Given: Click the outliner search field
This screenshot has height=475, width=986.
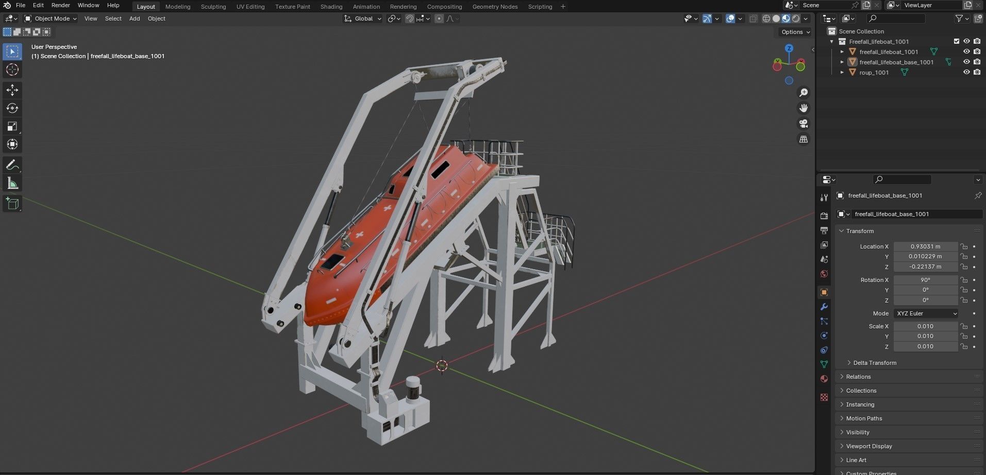Looking at the screenshot, I should pyautogui.click(x=896, y=19).
